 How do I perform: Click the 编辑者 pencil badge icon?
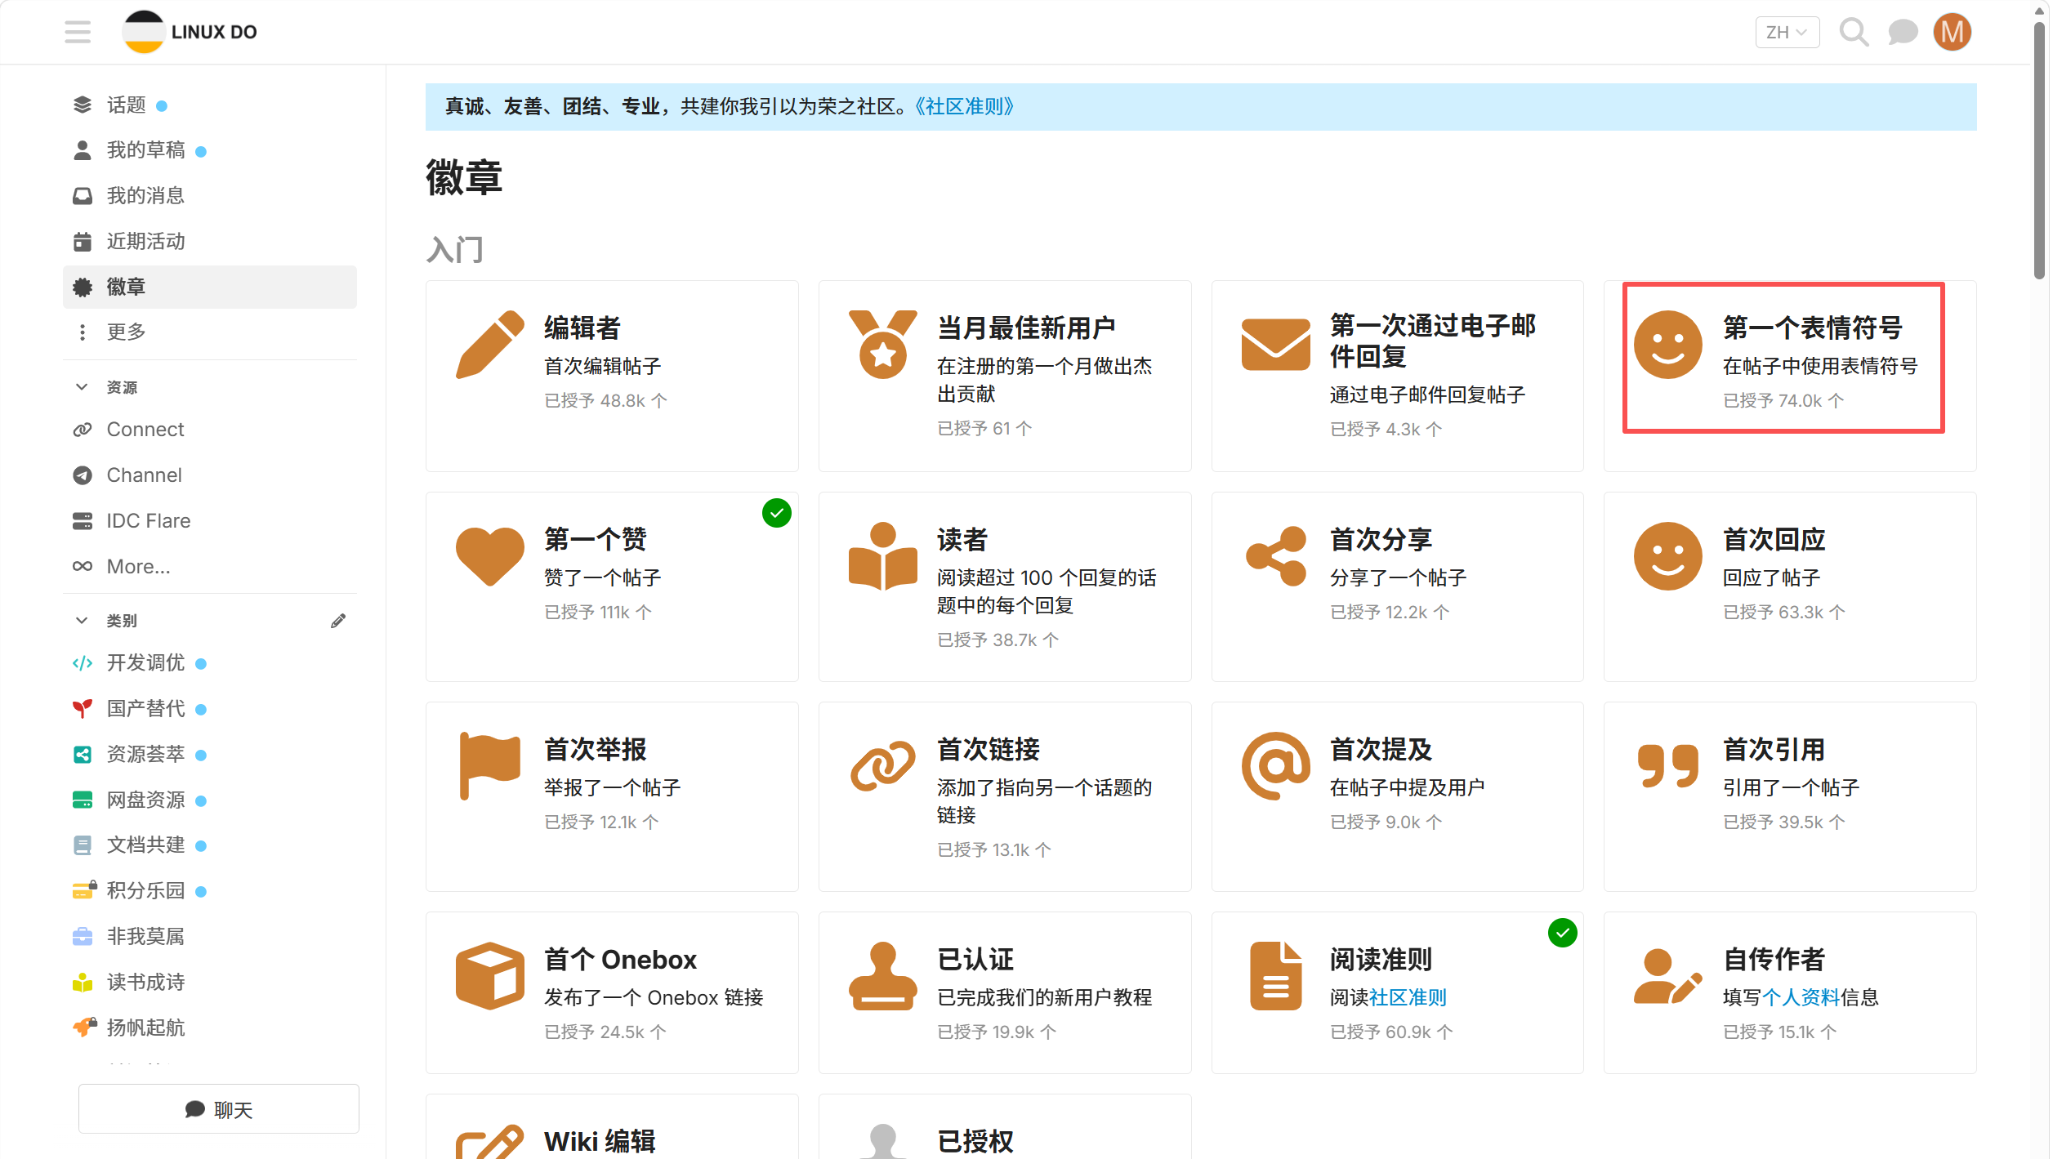click(489, 344)
